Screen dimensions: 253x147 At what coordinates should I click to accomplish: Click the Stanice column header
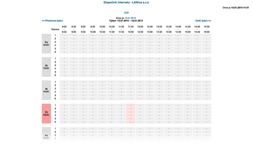click(x=55, y=29)
